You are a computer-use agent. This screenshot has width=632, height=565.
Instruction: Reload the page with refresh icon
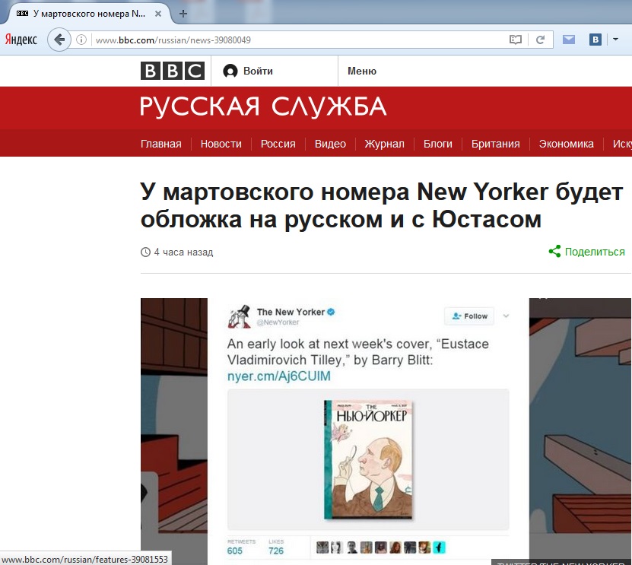(540, 40)
